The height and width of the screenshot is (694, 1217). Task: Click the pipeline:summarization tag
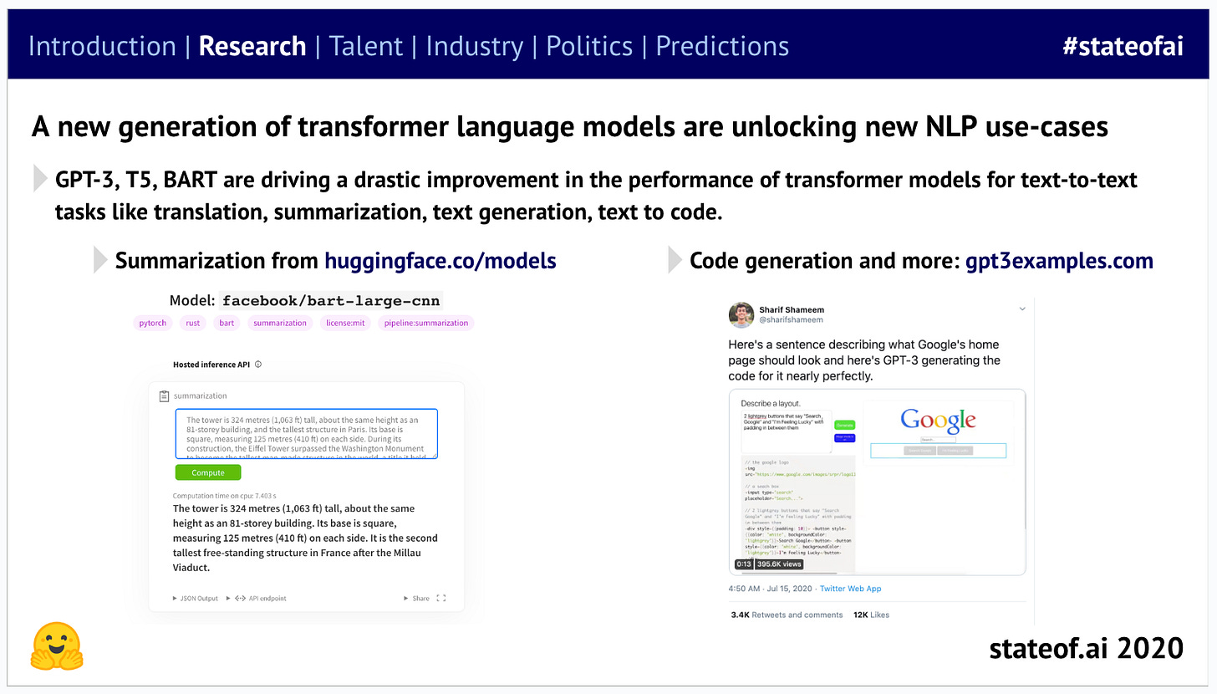426,323
